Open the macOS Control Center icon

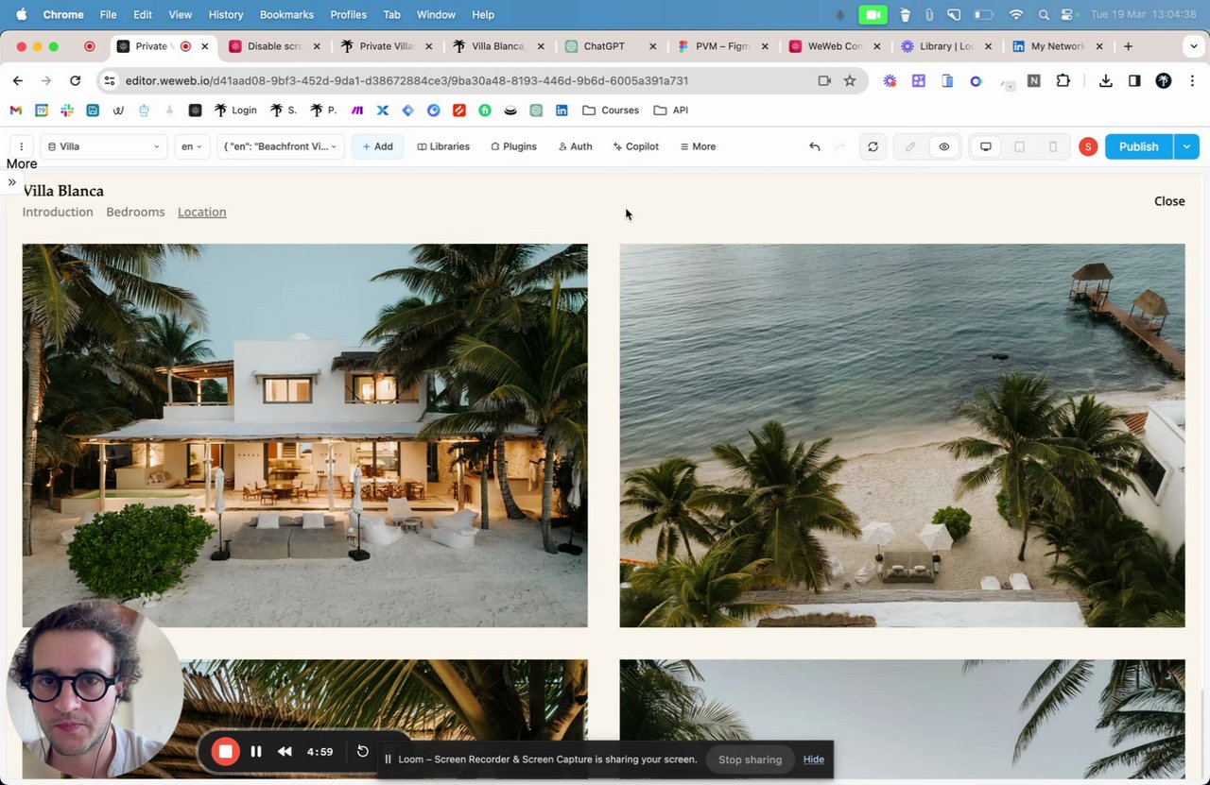(x=1069, y=15)
